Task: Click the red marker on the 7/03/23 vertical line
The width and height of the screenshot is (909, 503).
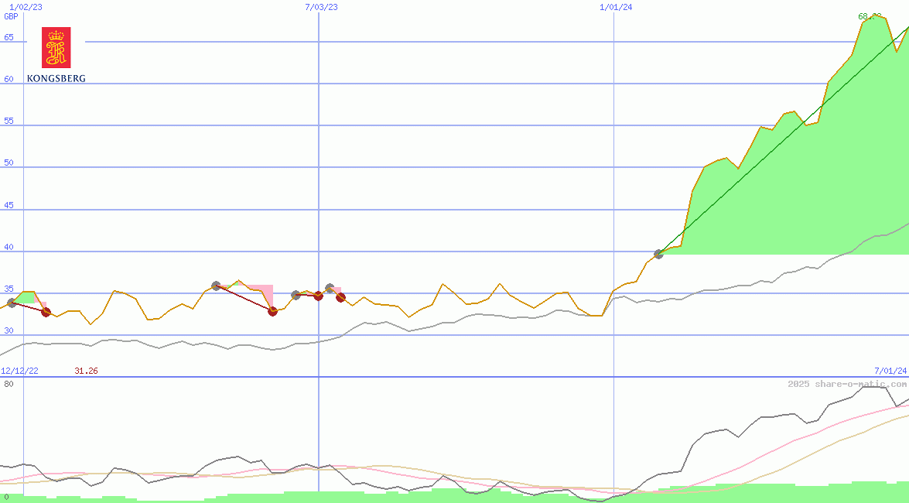Action: click(x=318, y=296)
